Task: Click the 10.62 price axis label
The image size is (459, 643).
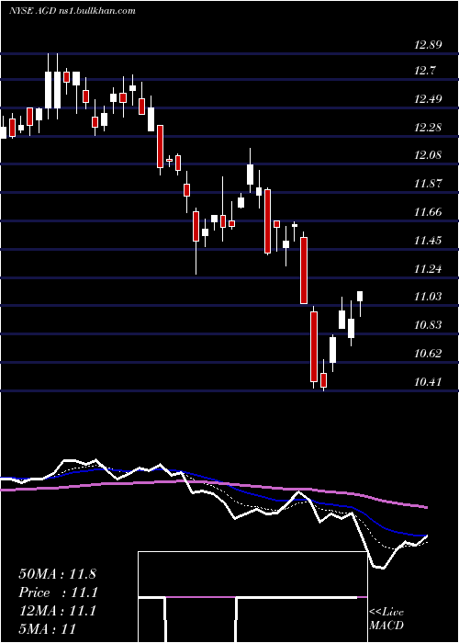Action: pos(429,353)
